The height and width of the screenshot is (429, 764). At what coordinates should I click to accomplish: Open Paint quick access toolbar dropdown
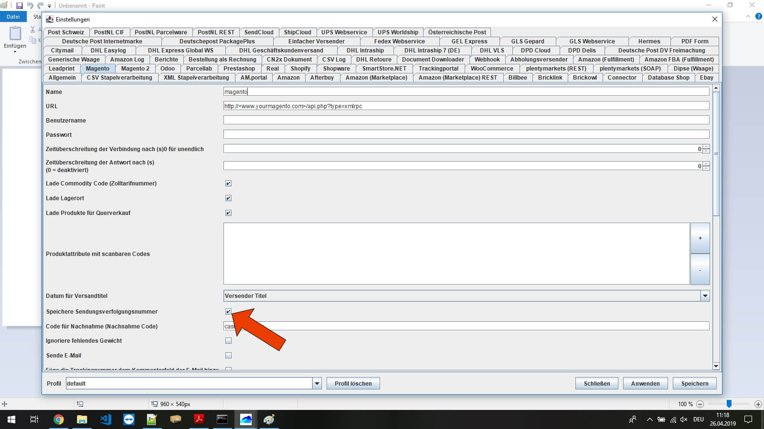point(49,6)
